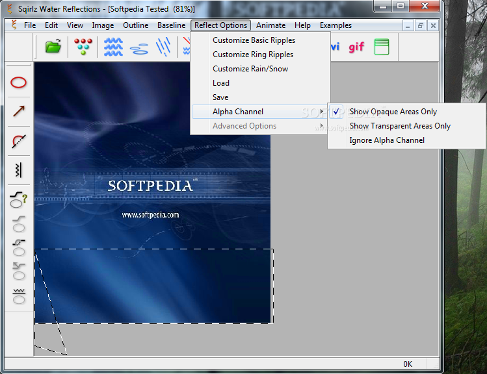Image resolution: width=487 pixels, height=374 pixels.
Task: Open image with the green folder icon
Action: click(x=53, y=47)
